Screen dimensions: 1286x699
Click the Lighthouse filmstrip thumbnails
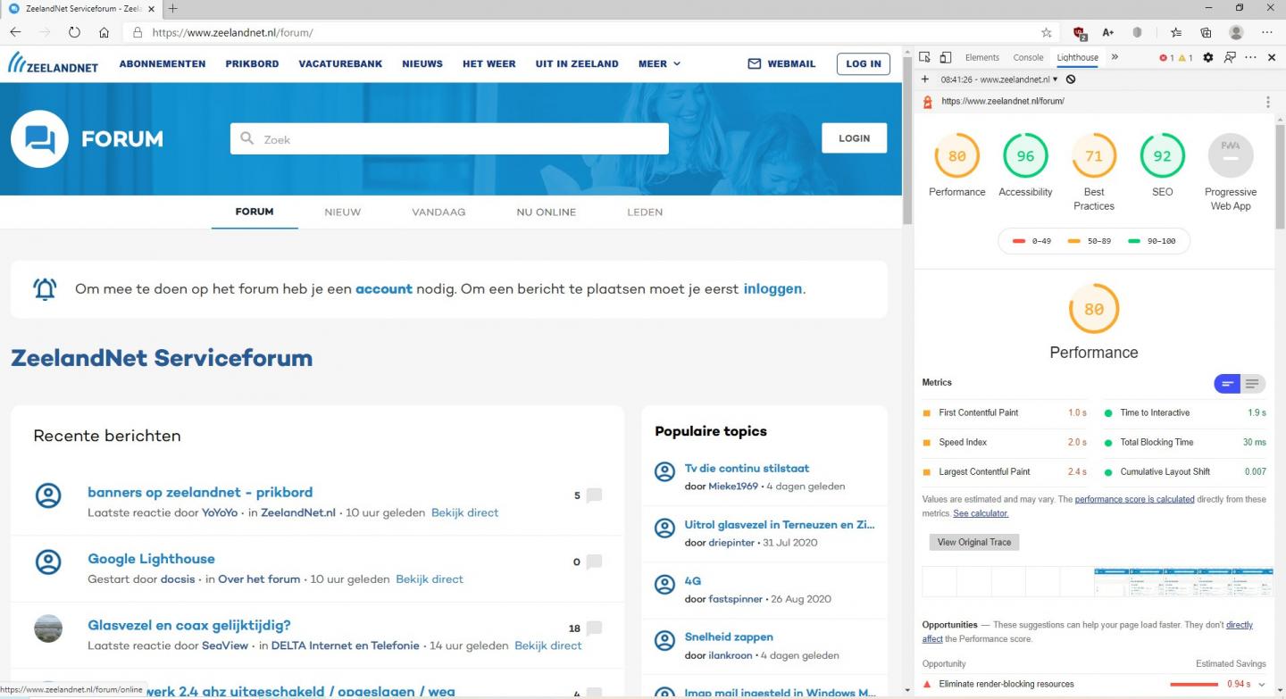1098,581
